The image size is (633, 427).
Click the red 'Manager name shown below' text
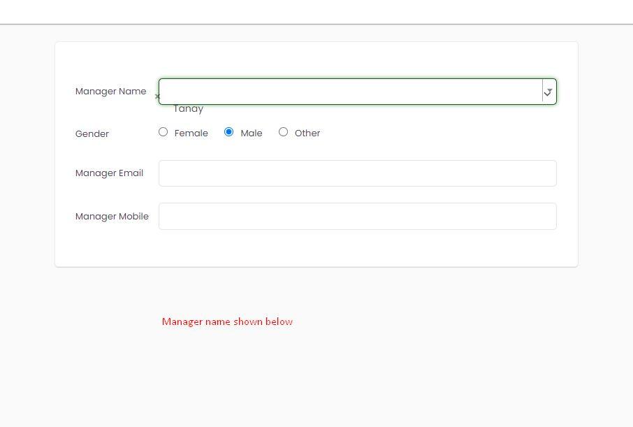pos(227,321)
